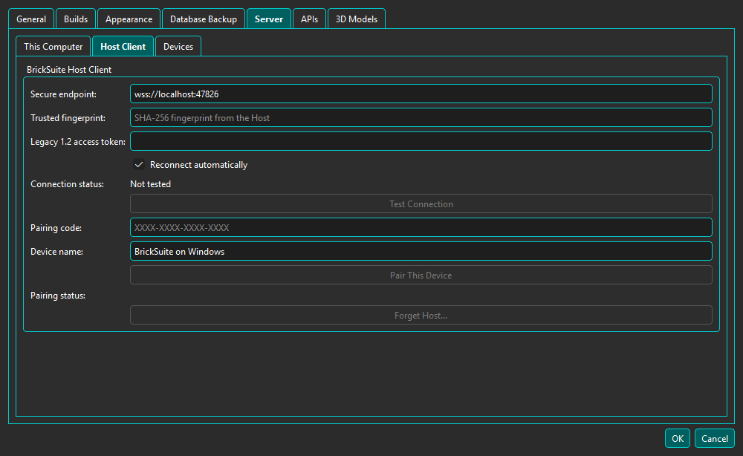Go to the 3D Models tab
Image resolution: width=743 pixels, height=456 pixels.
pyautogui.click(x=357, y=19)
